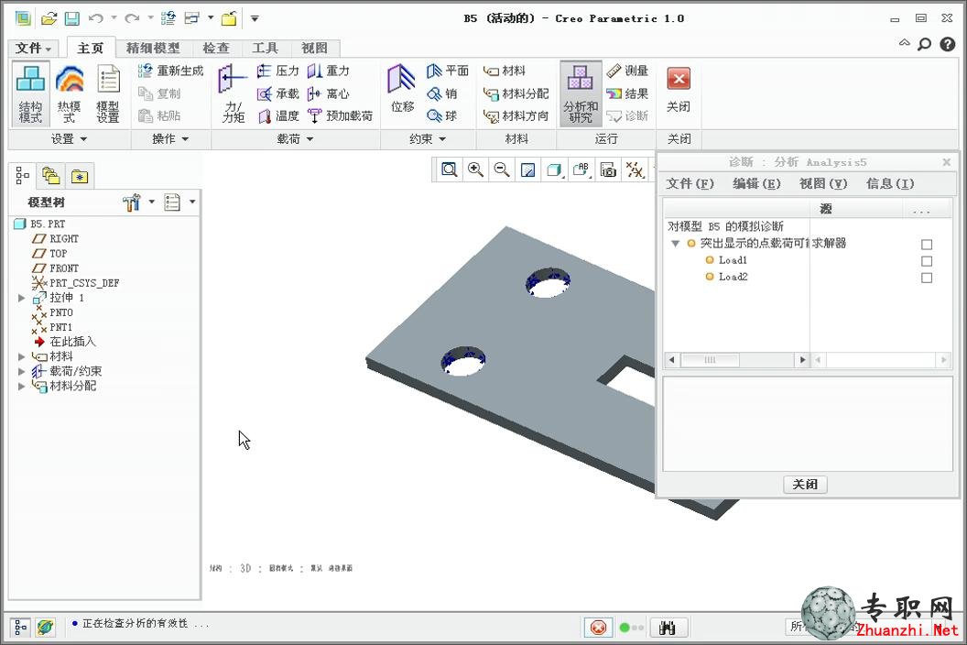This screenshot has height=645, width=967.
Task: Tick the Load2 checkbox
Action: coord(927,278)
